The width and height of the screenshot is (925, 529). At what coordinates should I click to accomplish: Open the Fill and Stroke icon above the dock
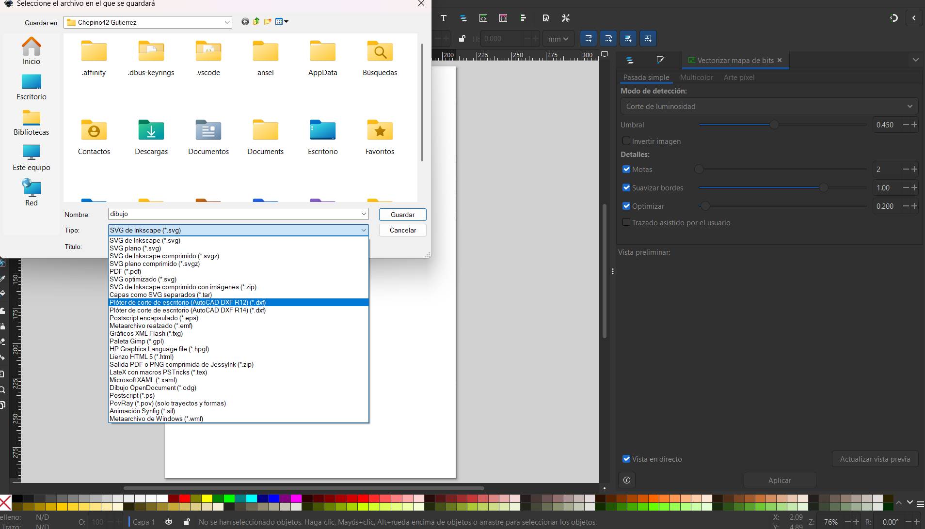pos(661,60)
